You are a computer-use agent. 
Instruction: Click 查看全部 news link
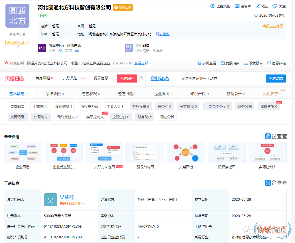pos(141,63)
